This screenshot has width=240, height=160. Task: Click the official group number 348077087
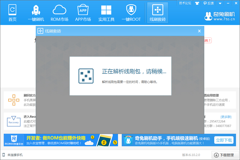223,126
